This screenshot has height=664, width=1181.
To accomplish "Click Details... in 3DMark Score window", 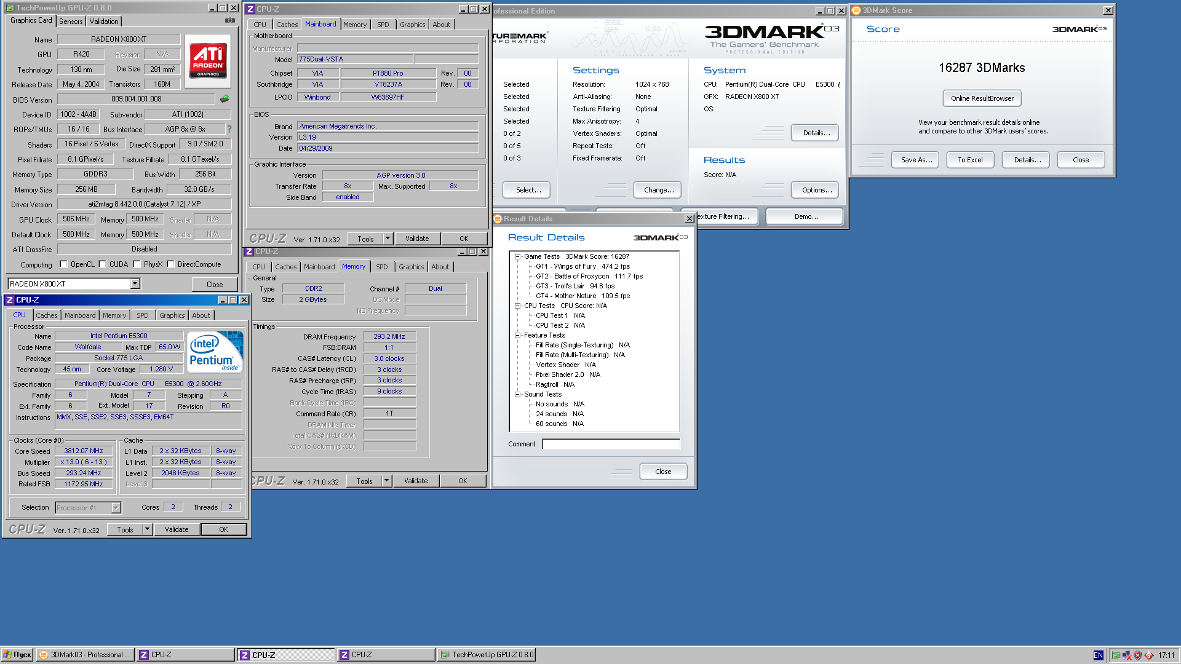I will click(x=1027, y=160).
